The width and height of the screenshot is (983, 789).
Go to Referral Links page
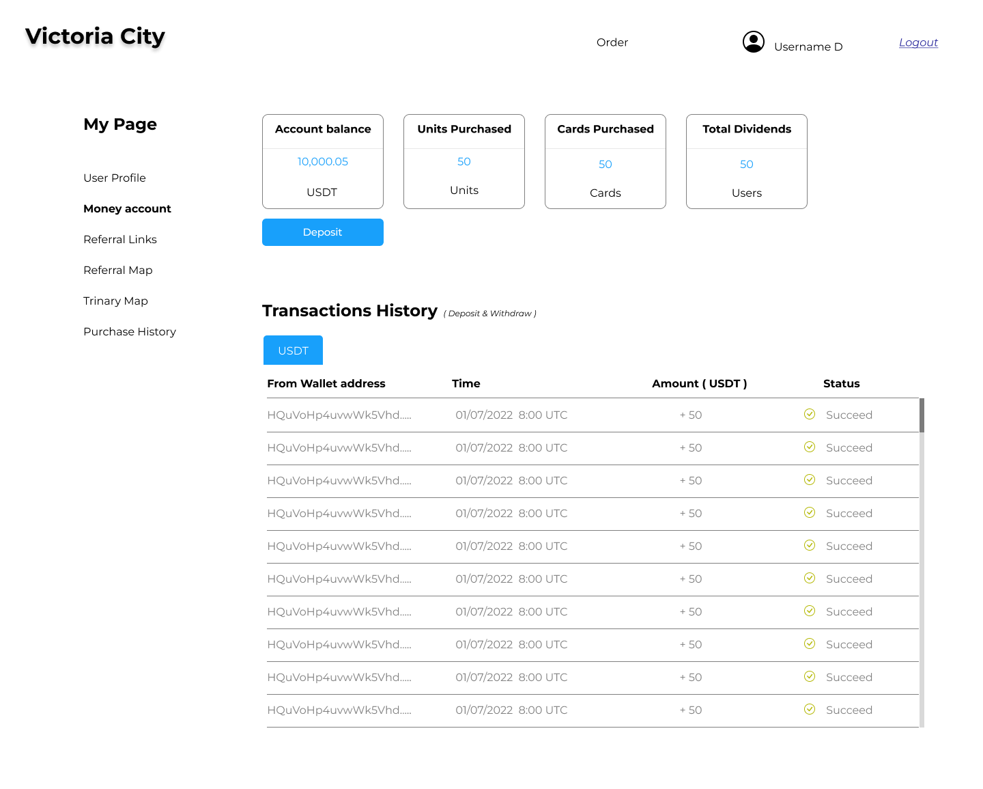pos(120,239)
